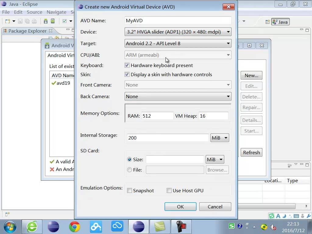Viewport: 312px width, 234px height.
Task: Click the muted volume tray icon
Action: [273, 227]
